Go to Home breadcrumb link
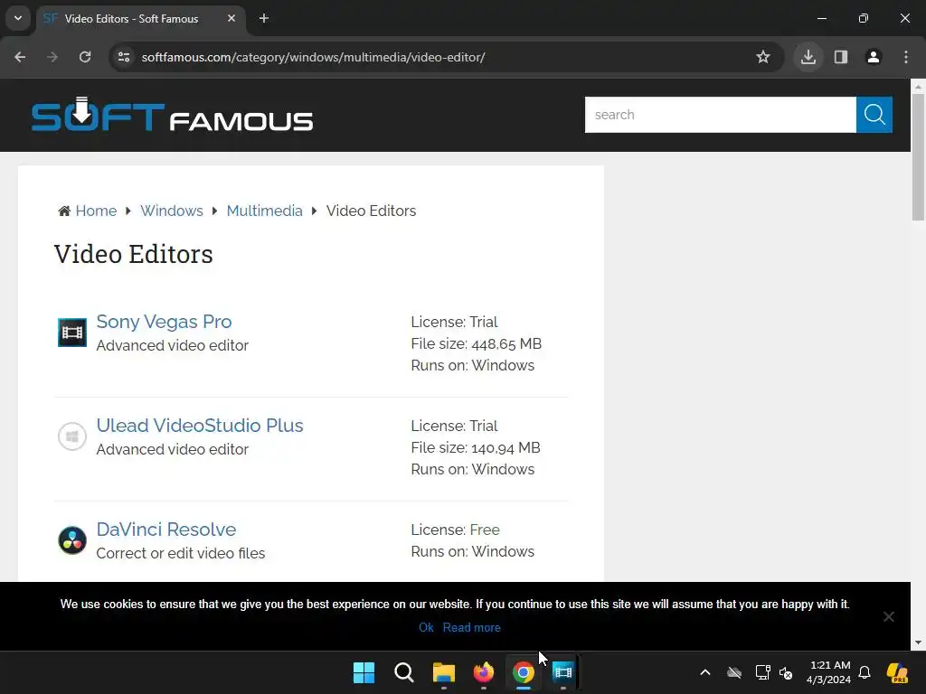926x694 pixels. [96, 211]
